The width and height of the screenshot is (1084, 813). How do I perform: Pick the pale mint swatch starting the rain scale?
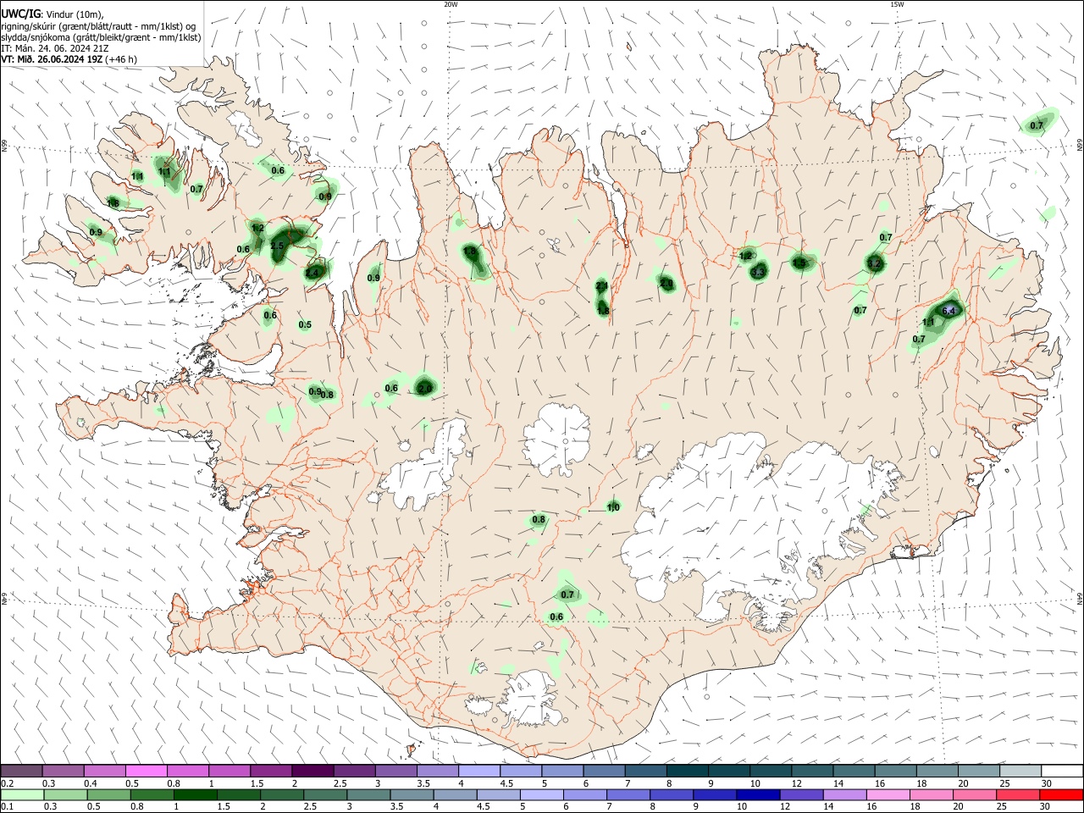pyautogui.click(x=22, y=794)
